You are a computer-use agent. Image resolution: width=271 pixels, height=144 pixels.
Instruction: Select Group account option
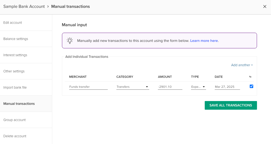26,120
